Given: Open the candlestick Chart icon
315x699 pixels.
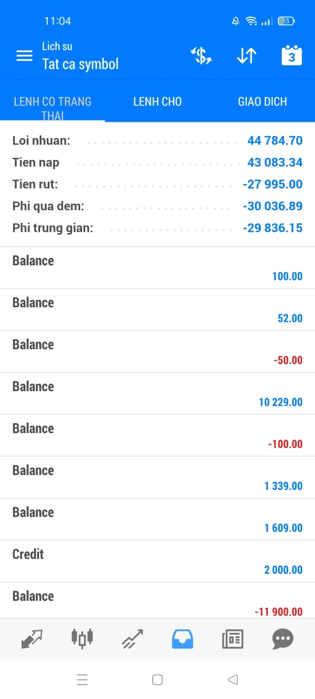Looking at the screenshot, I should pos(82,639).
